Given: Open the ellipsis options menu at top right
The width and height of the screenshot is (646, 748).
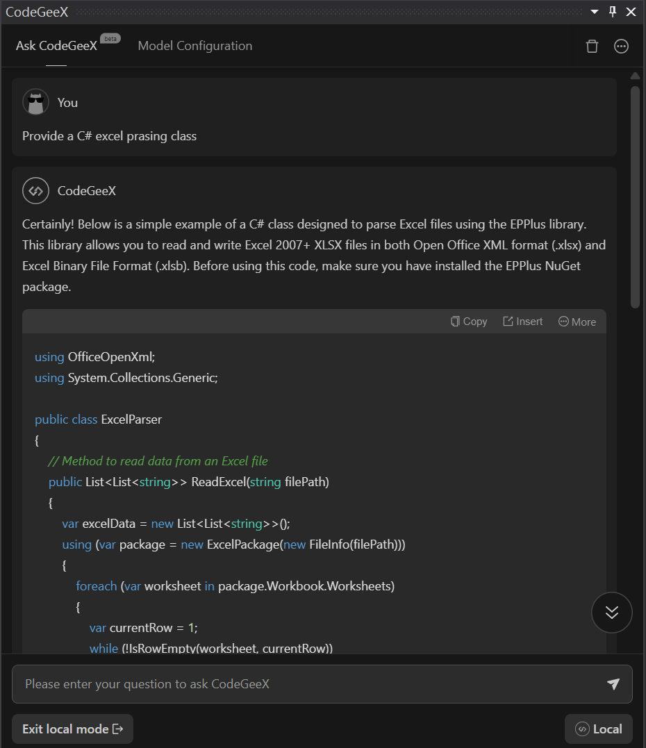Looking at the screenshot, I should [621, 46].
